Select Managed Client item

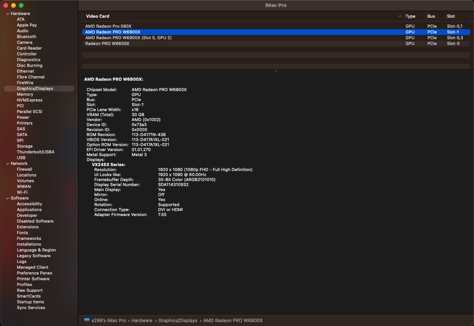33,267
